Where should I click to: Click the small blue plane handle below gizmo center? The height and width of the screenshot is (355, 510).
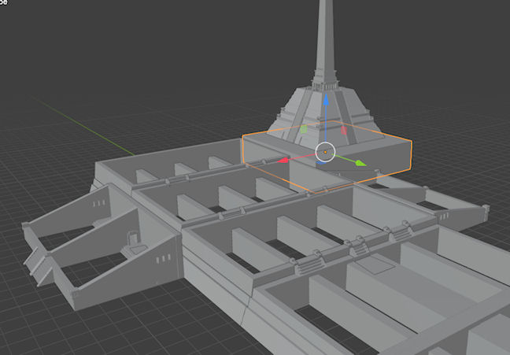[x=323, y=163]
